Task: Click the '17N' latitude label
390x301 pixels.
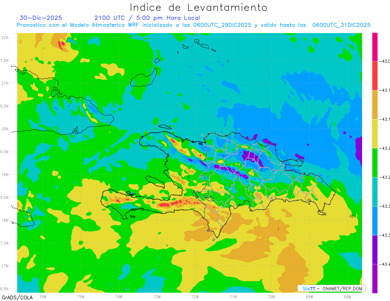Action: click(x=5, y=266)
